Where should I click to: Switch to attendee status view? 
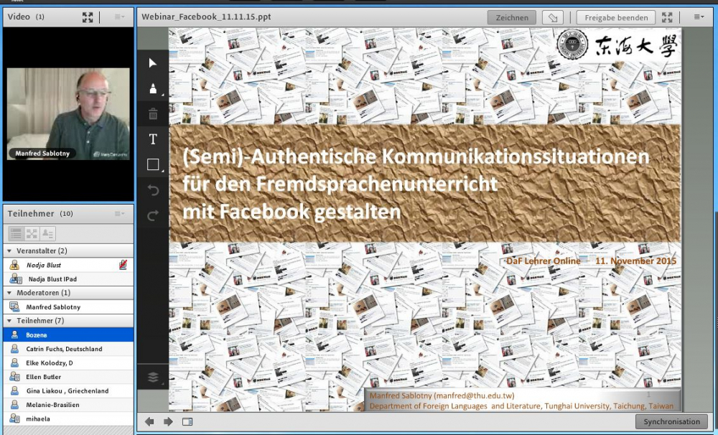(47, 234)
